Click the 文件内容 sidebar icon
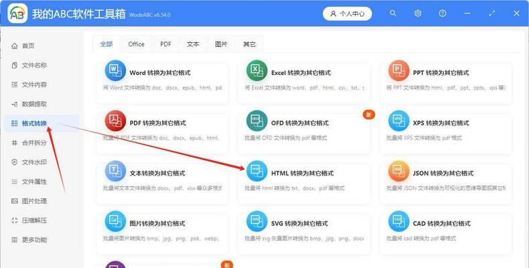529x268 pixels. click(x=15, y=84)
